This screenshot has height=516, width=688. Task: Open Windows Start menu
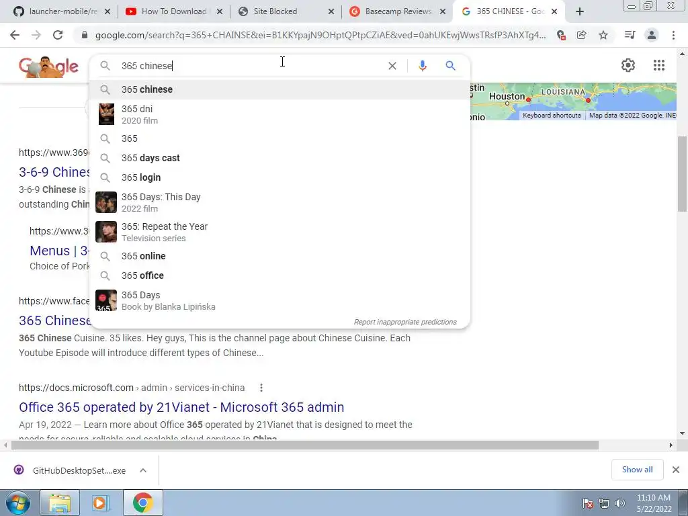[x=17, y=503]
